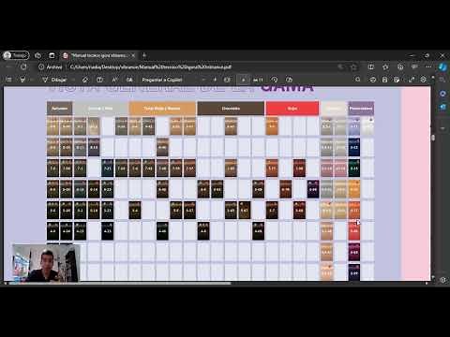This screenshot has height=337, width=450.
Task: Open the tab actions menu icon
Action: pyautogui.click(x=52, y=55)
